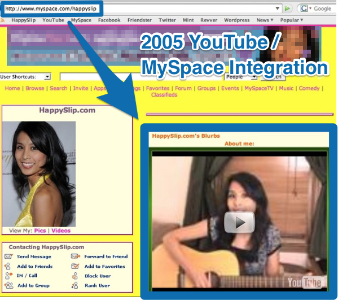Image resolution: width=338 pixels, height=300 pixels.
Task: Open the Comedy navigation link
Action: click(x=309, y=88)
